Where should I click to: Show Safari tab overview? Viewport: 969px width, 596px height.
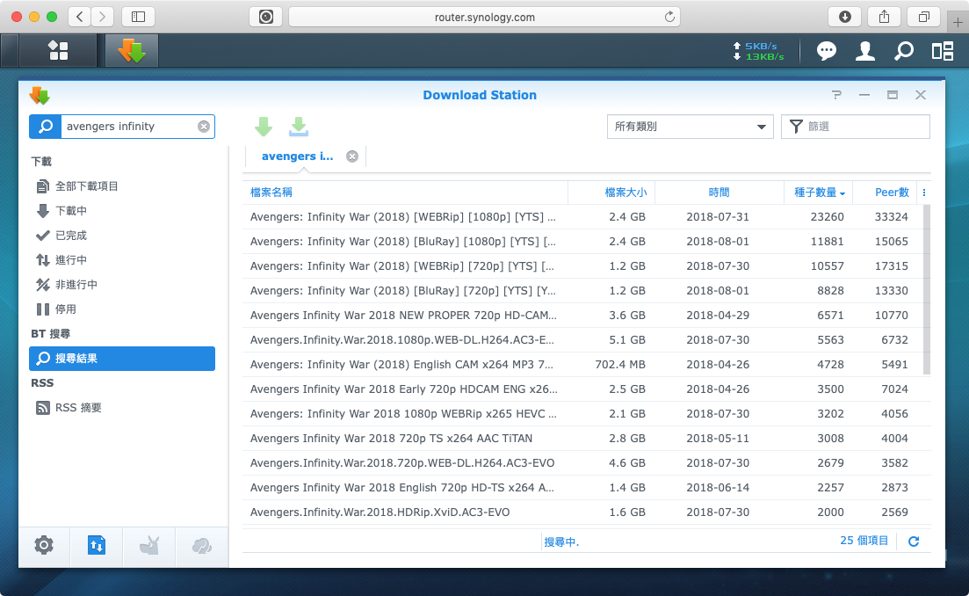pos(924,17)
